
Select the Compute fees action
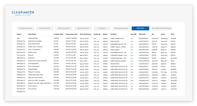tap(33, 69)
